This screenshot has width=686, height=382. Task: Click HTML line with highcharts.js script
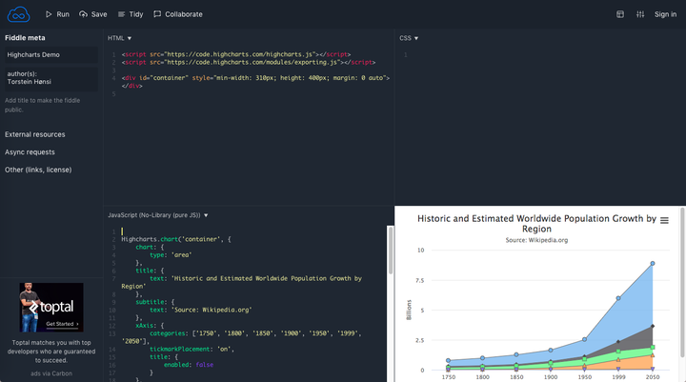click(x=236, y=54)
